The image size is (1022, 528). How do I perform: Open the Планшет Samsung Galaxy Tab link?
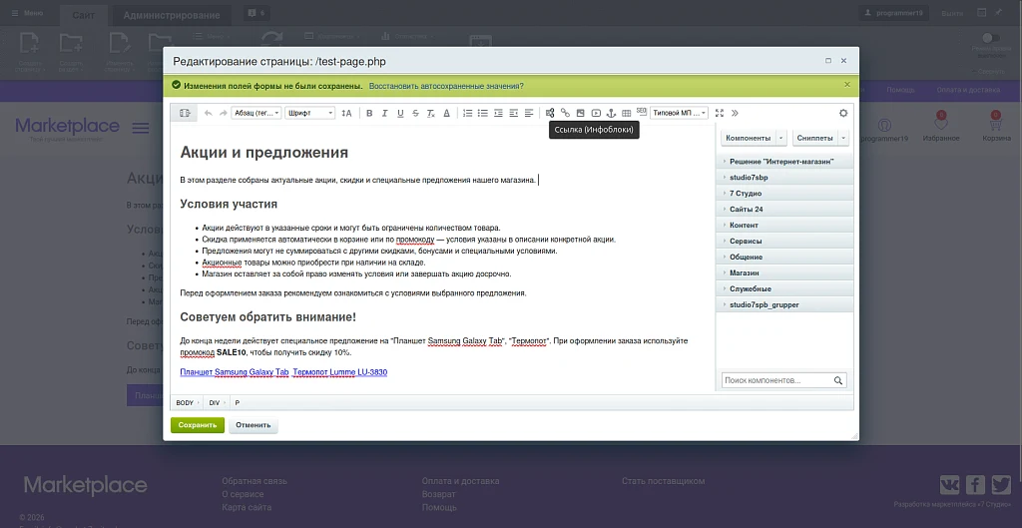click(234, 372)
